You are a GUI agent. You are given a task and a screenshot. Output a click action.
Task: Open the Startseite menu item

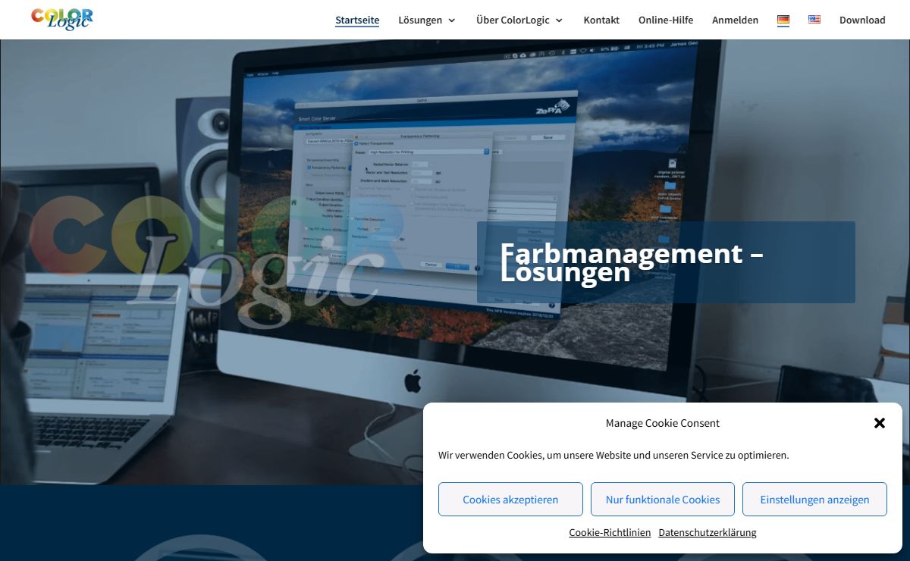357,20
